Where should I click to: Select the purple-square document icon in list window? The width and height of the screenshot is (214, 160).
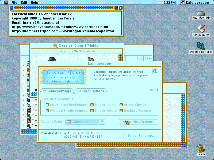[x=28, y=85]
